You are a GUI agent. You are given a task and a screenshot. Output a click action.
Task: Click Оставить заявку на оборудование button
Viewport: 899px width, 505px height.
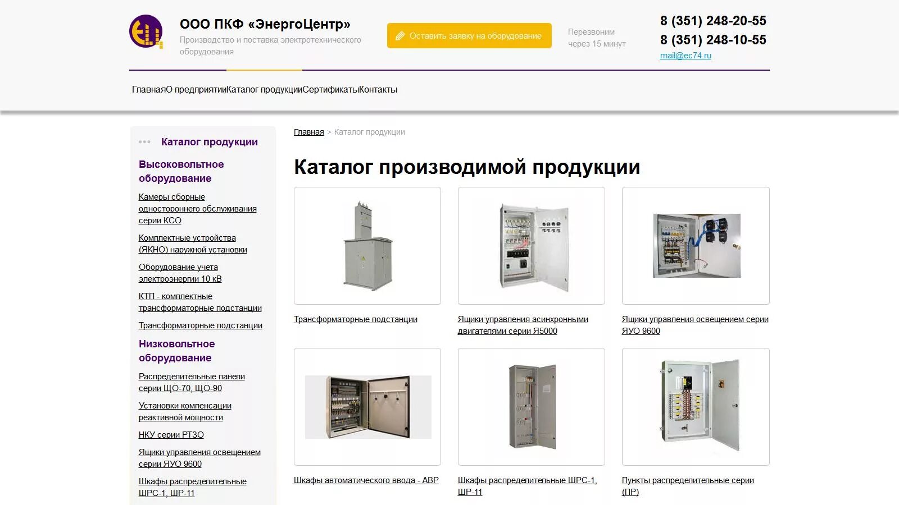469,36
